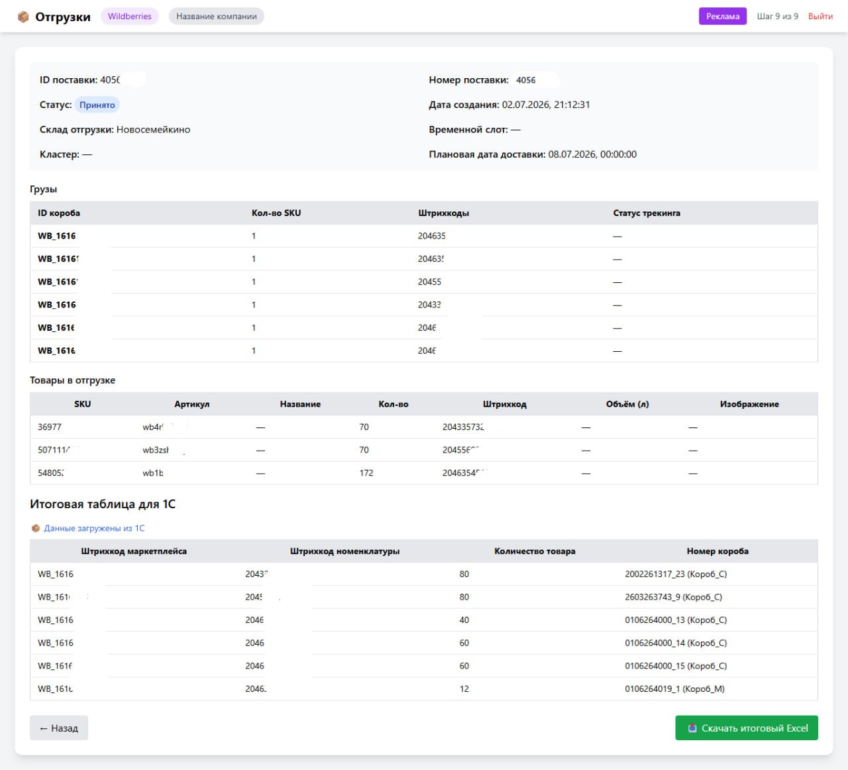Image resolution: width=848 pixels, height=770 pixels.
Task: Select box number 0106264000_13 (Короб_C)
Action: pyautogui.click(x=676, y=620)
